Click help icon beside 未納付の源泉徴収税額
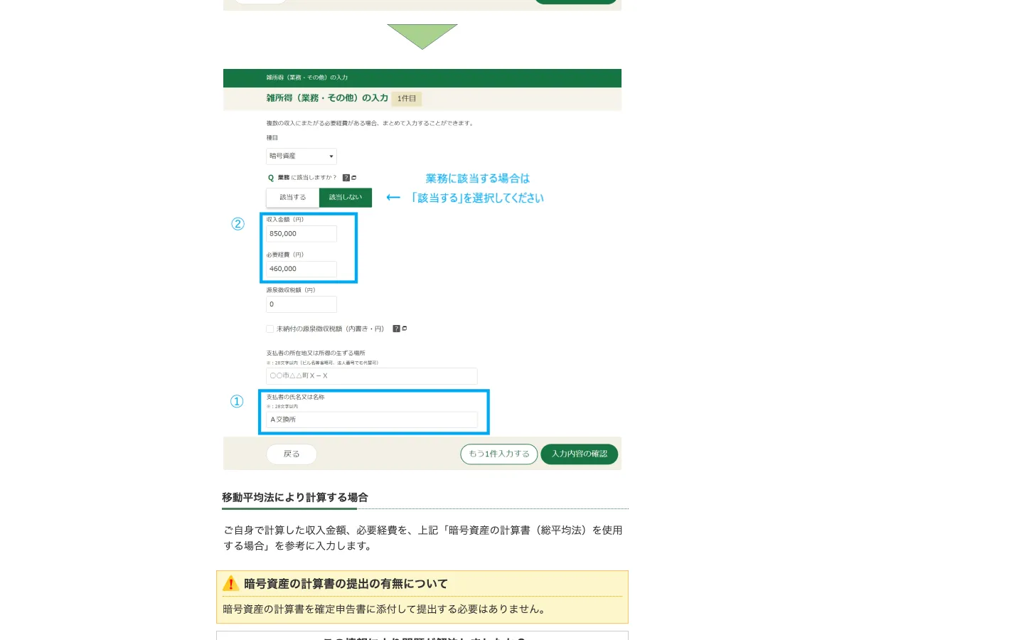1024x640 pixels. point(397,329)
